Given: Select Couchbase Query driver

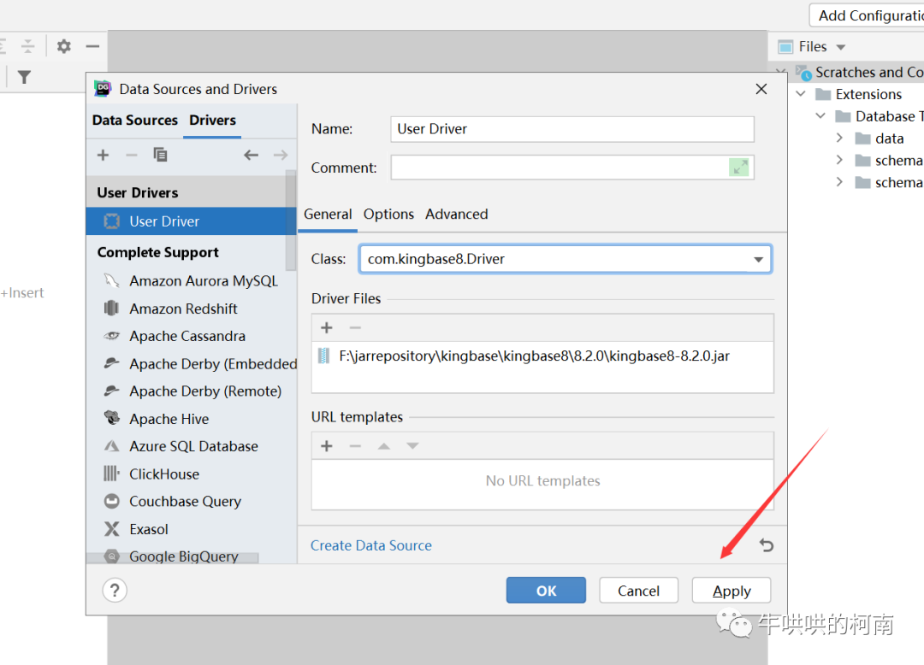Looking at the screenshot, I should (191, 502).
